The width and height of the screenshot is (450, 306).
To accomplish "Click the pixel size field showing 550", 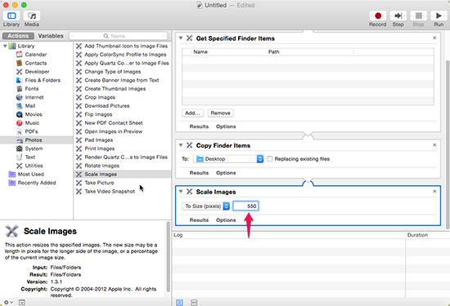I will (245, 206).
